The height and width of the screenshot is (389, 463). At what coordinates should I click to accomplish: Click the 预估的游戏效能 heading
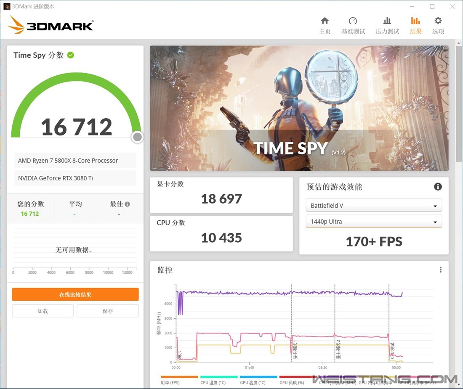pos(334,187)
